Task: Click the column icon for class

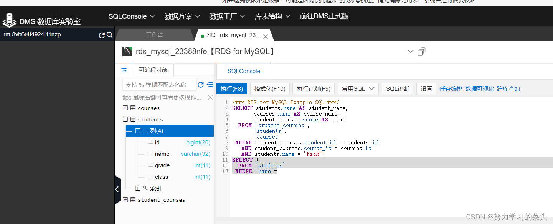Action: point(150,177)
